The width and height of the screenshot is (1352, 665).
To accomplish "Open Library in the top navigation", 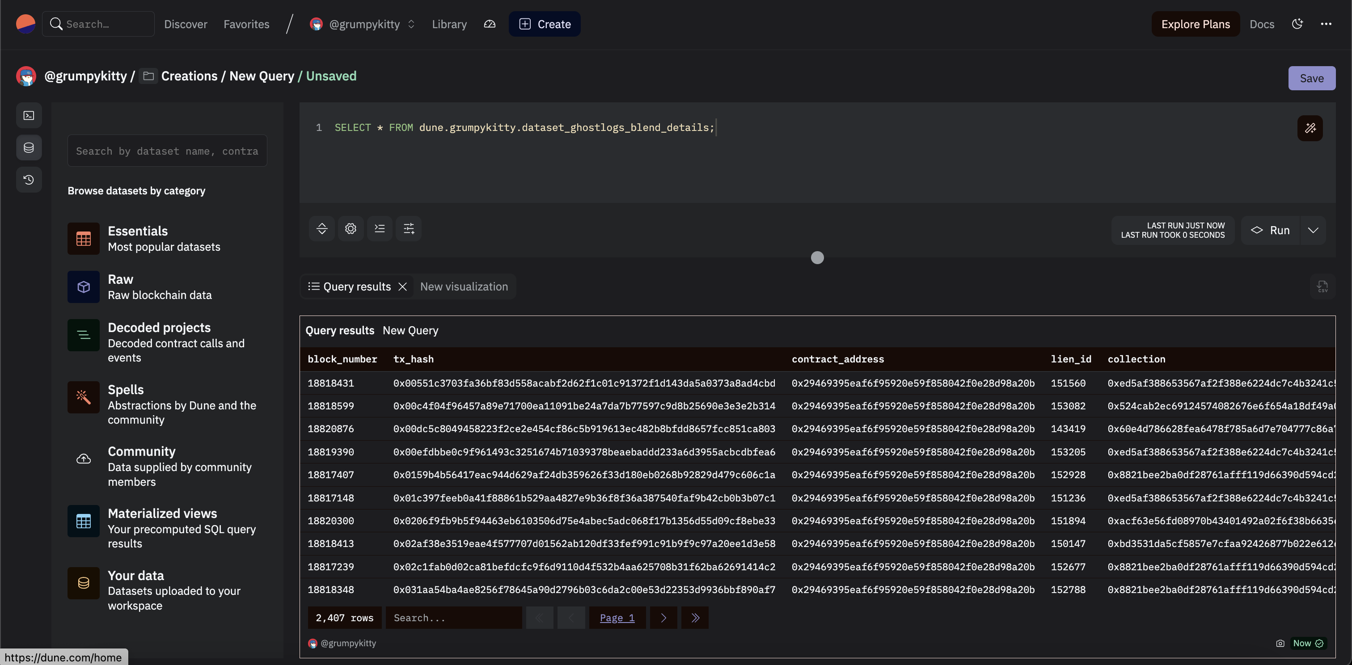I will tap(449, 24).
